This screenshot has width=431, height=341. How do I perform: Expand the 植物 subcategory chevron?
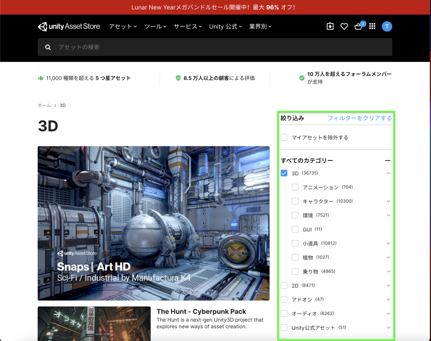pos(388,257)
